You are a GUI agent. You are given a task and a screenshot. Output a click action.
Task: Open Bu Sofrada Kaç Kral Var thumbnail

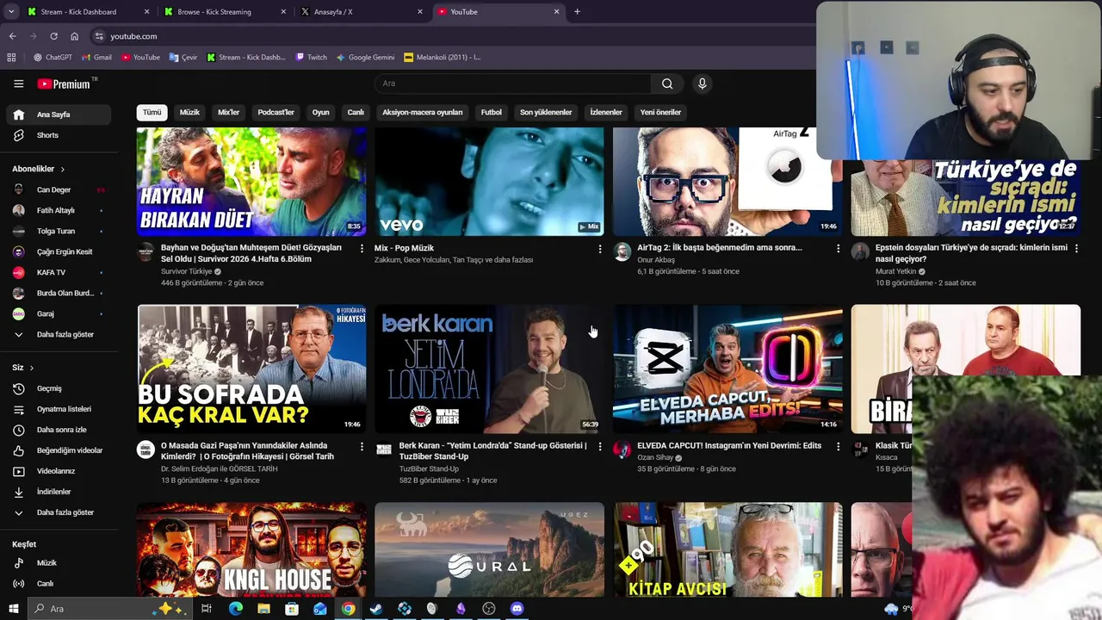point(251,369)
